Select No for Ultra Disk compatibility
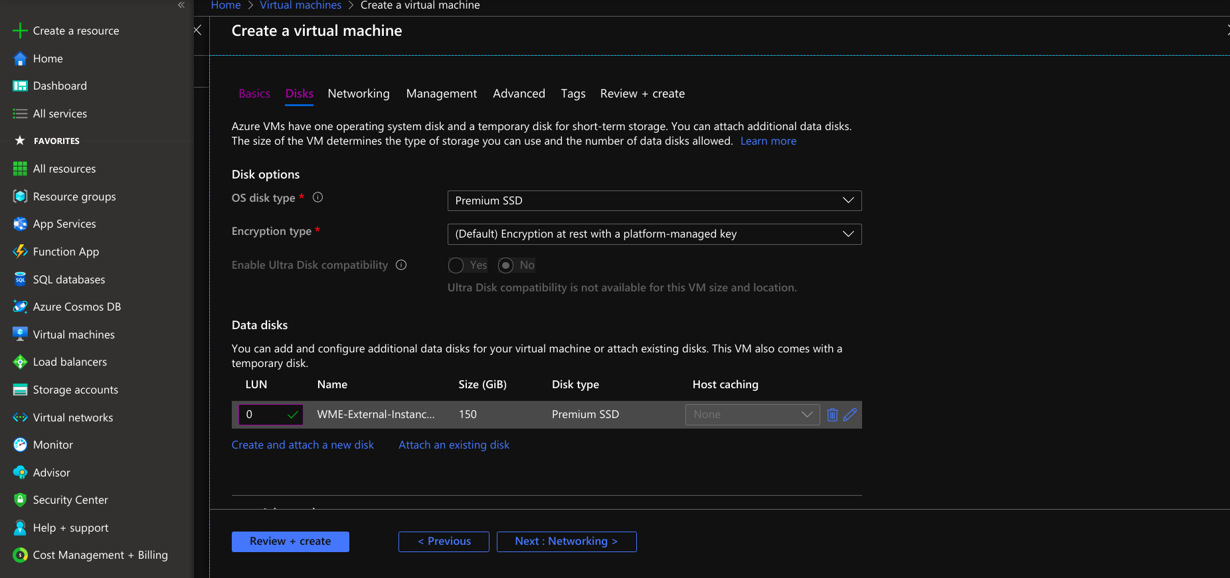Screen dimensions: 1230x578 (506, 265)
